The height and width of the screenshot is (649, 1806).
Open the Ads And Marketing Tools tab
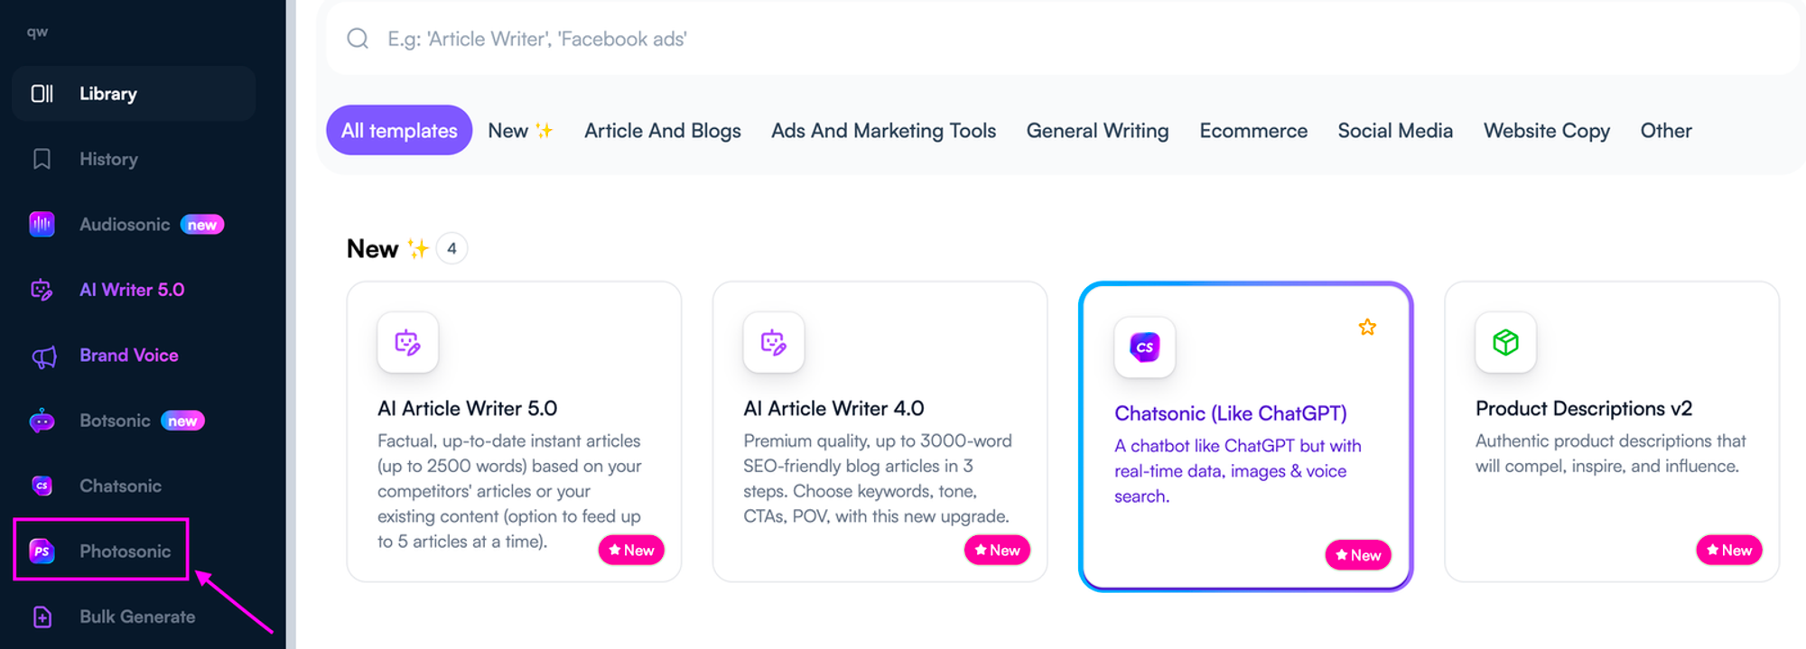point(883,131)
